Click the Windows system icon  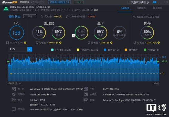pyautogui.click(x=14, y=89)
